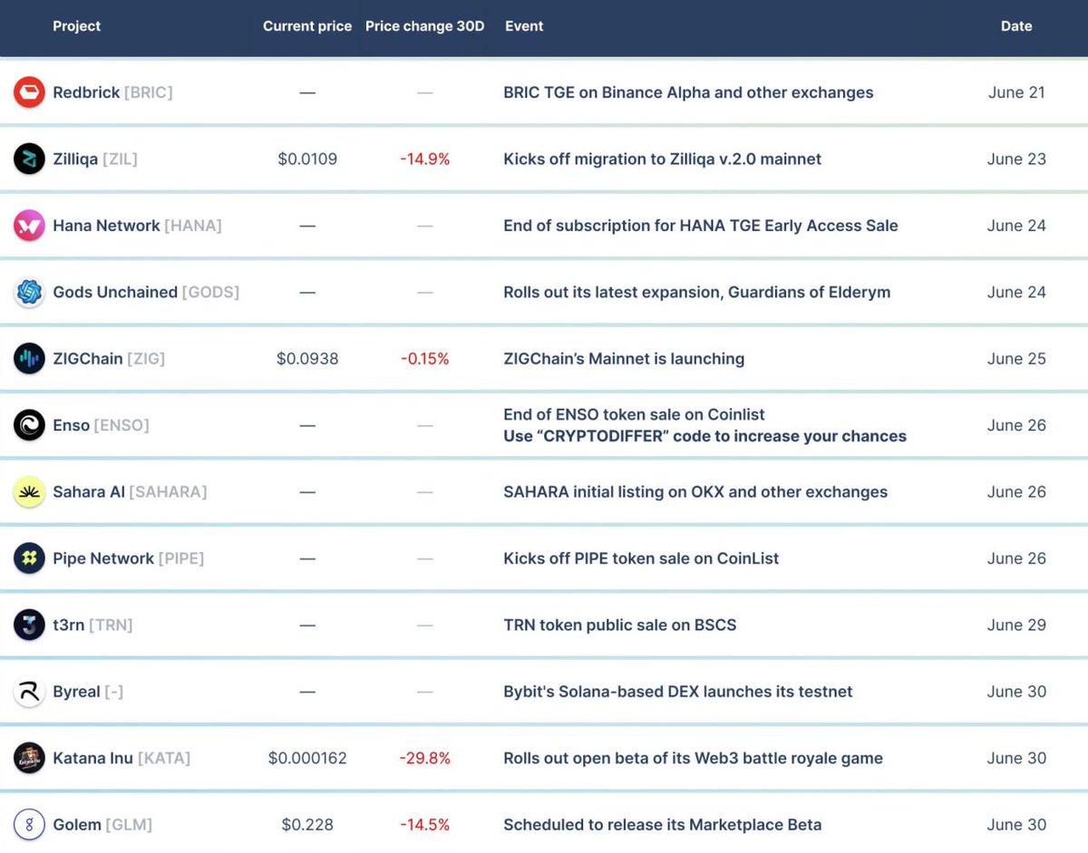This screenshot has width=1088, height=853.
Task: Select the Katana Inu price $0.000162
Action: pyautogui.click(x=307, y=759)
